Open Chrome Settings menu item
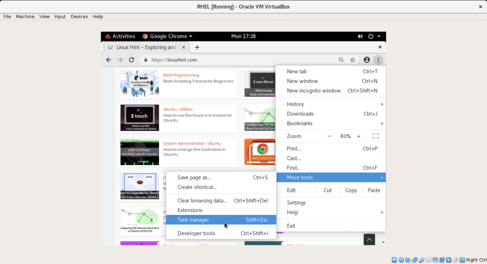487x264 pixels. 331,203
